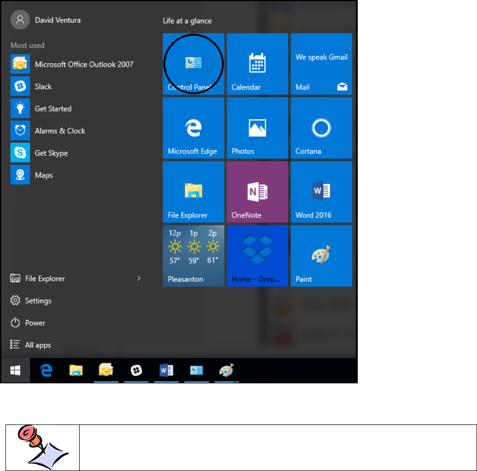The width and height of the screenshot is (477, 471).
Task: Open Get Started from Most used
Action: [x=41, y=108]
